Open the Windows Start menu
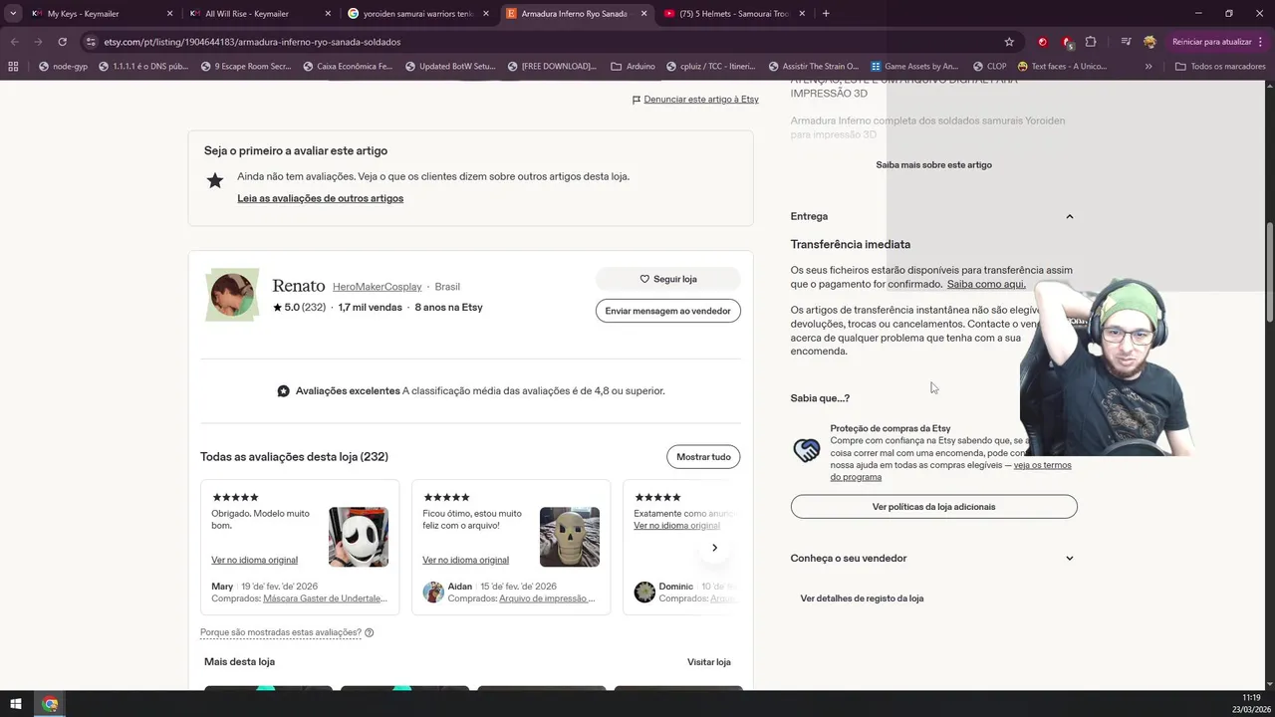 tap(15, 704)
